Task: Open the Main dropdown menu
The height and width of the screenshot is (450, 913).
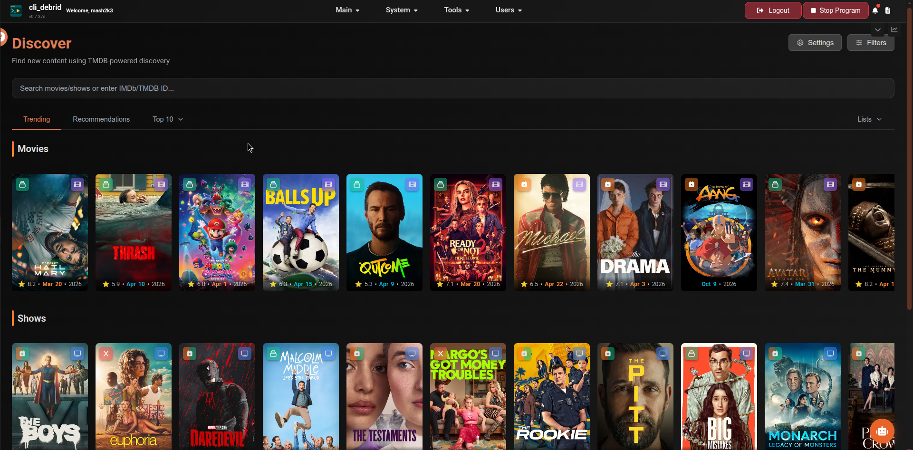Action: tap(347, 10)
